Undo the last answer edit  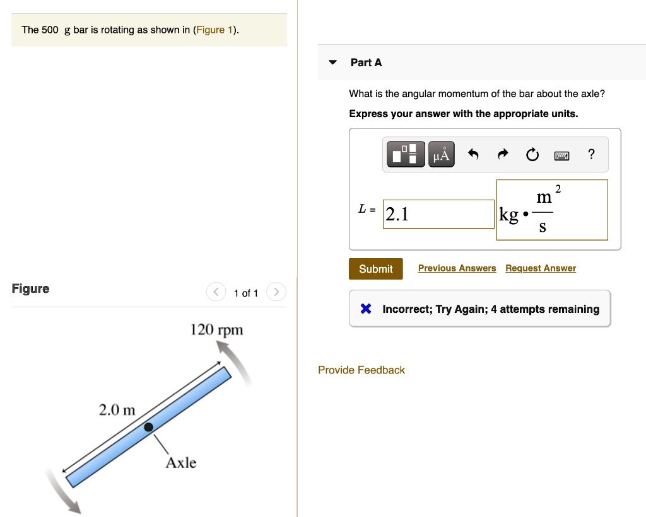click(473, 154)
